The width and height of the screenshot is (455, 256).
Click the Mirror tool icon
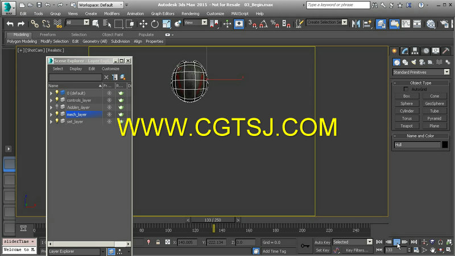[x=355, y=24]
